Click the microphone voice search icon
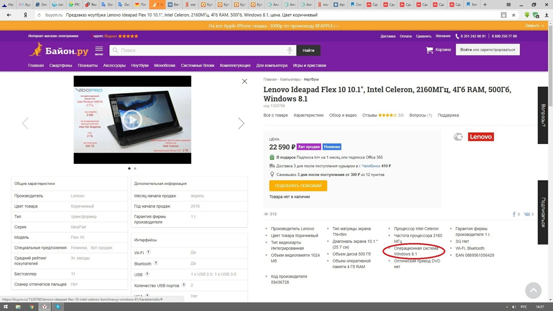 (290, 50)
